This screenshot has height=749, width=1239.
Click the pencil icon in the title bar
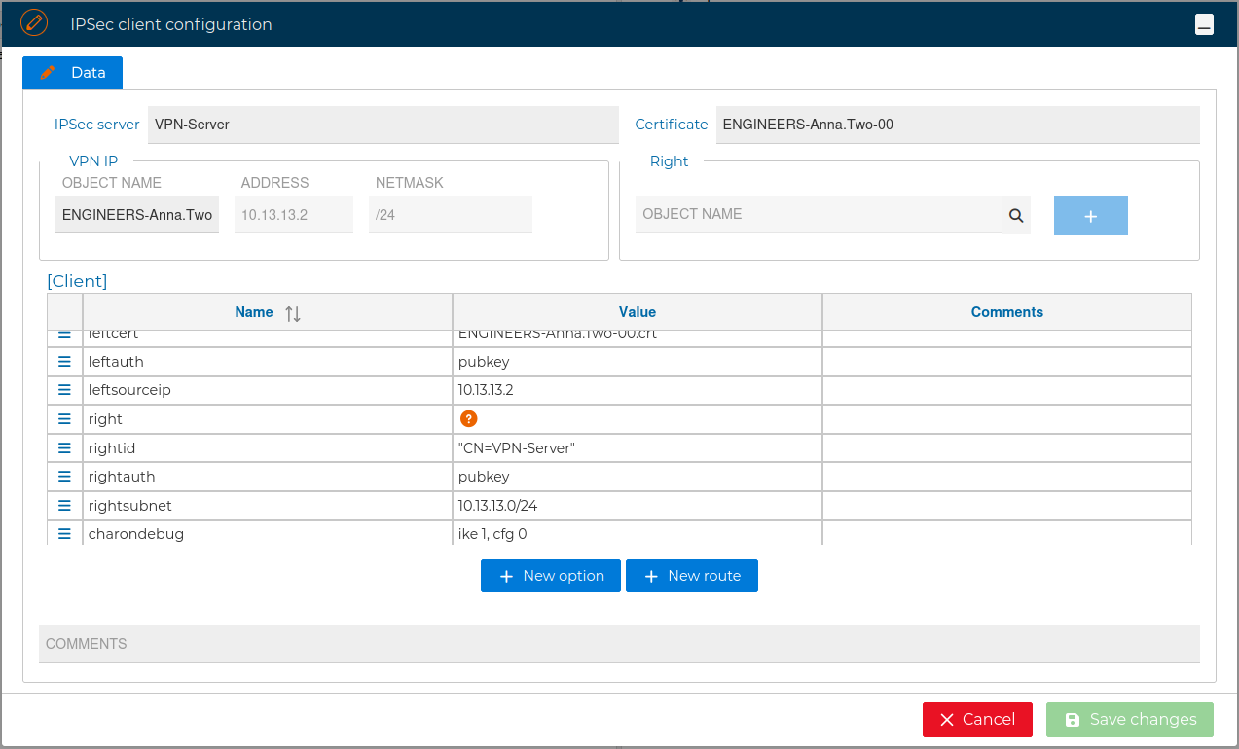tap(35, 22)
